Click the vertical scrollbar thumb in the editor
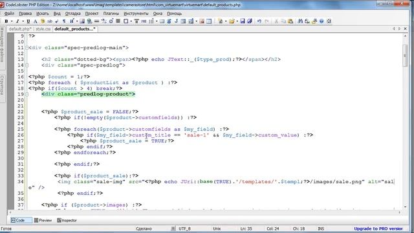 (x=405, y=56)
